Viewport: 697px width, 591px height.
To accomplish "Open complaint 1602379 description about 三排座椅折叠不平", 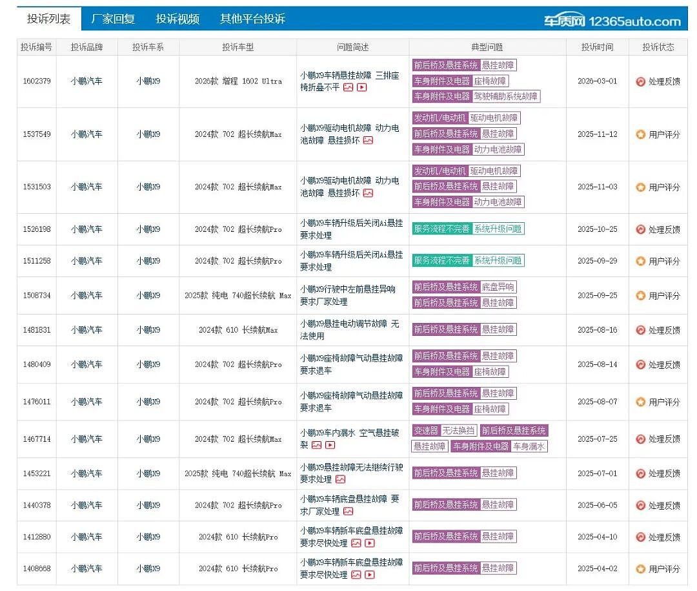I will [350, 81].
